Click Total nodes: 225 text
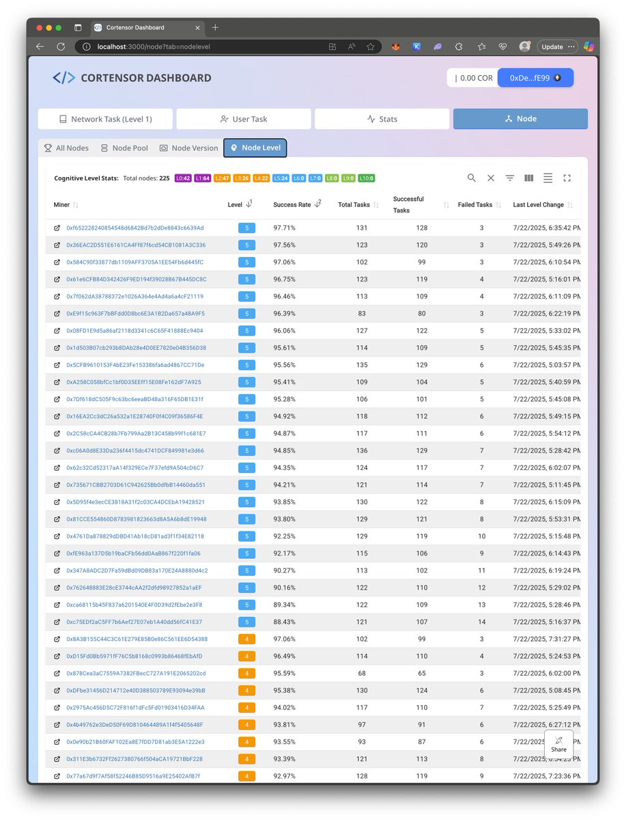Screen dimensions: 626x820 146,178
